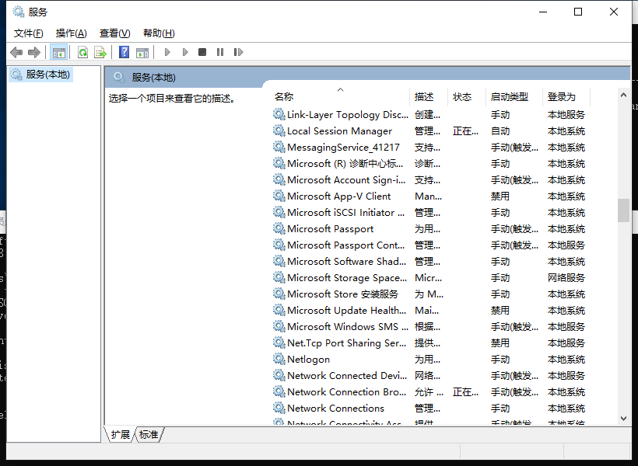Click gear icon beside Network Connections
This screenshot has width=638, height=466.
279,408
